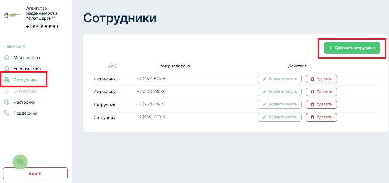The width and height of the screenshot is (389, 183).
Task: Delete the employee with phone +7 (967) 739-9
Action: [x=321, y=104]
